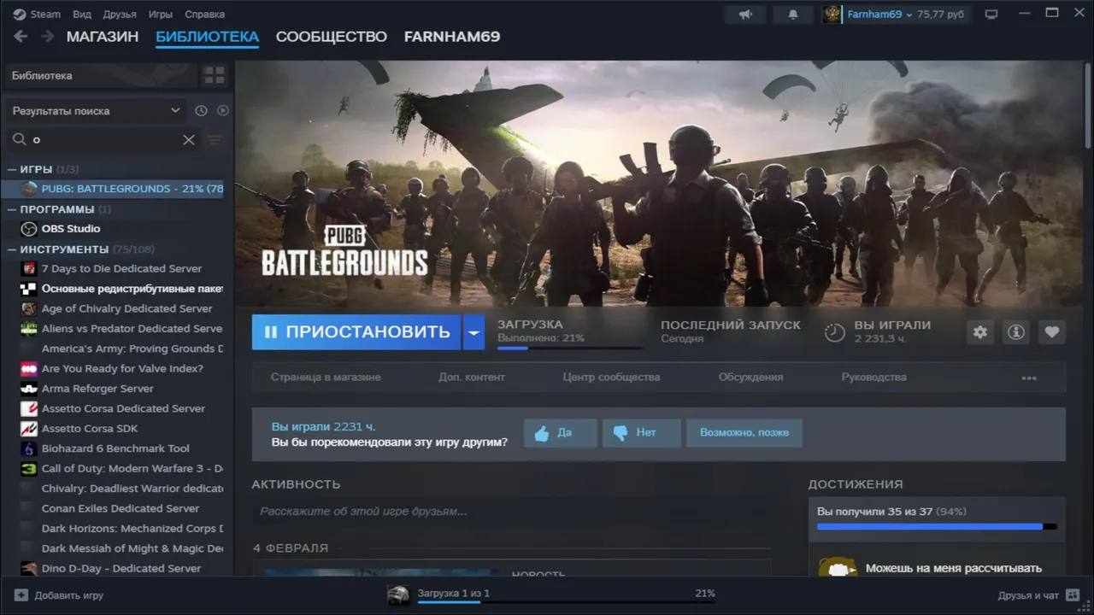Click the bottom download progress bar
The height and width of the screenshot is (615, 1094).
click(566, 602)
